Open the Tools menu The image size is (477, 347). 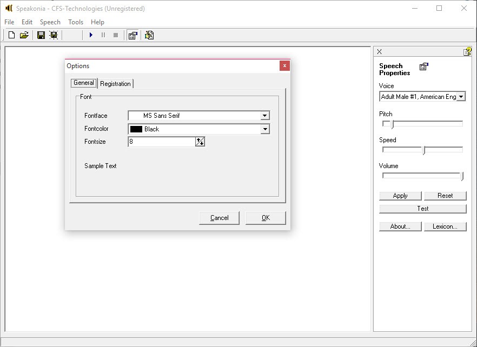(76, 22)
